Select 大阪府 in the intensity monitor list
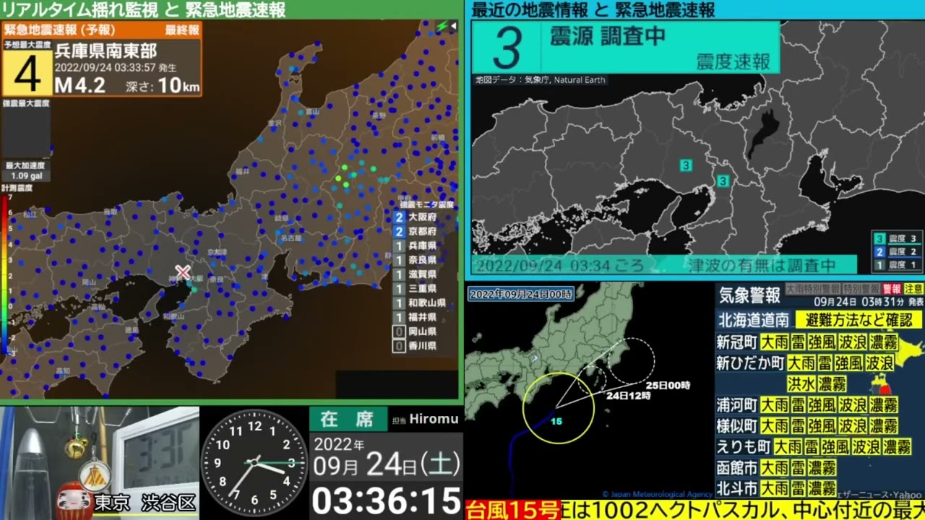 [x=422, y=217]
